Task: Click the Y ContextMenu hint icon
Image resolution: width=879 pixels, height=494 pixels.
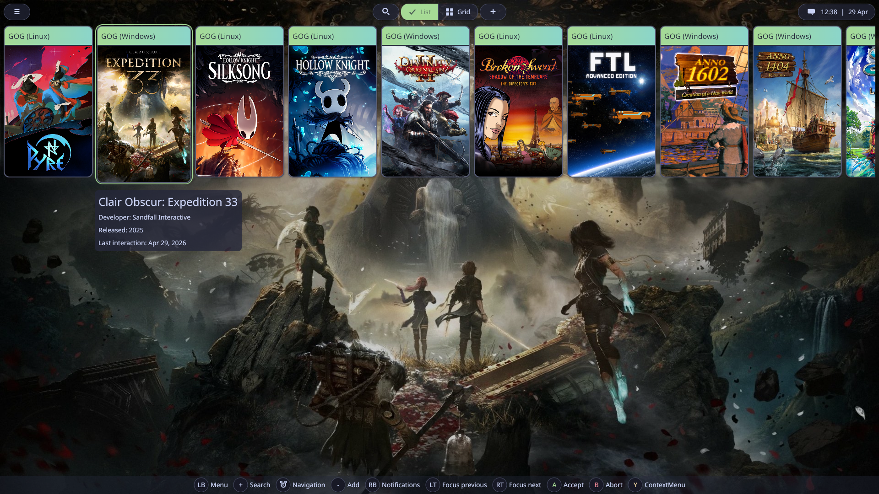Action: click(x=635, y=485)
